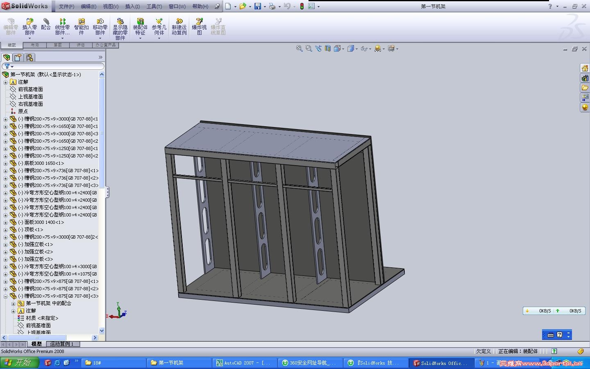The height and width of the screenshot is (369, 590).
Task: Open 装配体特征 (Assembly Features) tool
Action: click(140, 27)
